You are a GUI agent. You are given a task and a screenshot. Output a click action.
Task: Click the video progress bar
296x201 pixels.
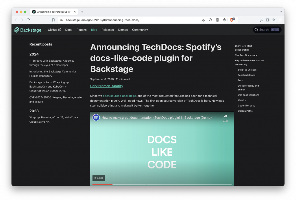tap(162, 185)
